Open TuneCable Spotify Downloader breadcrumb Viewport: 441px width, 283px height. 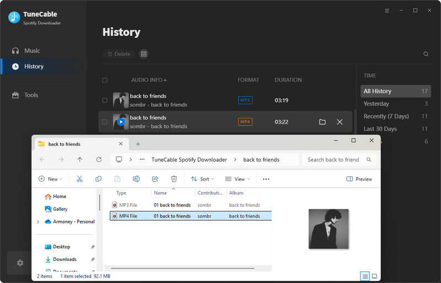pos(189,160)
